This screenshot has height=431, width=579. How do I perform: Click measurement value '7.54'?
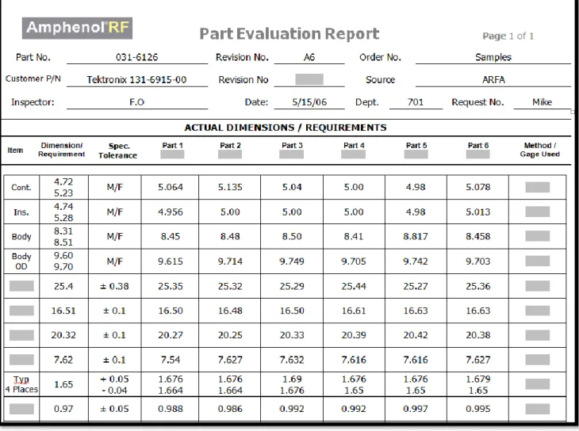(x=171, y=360)
